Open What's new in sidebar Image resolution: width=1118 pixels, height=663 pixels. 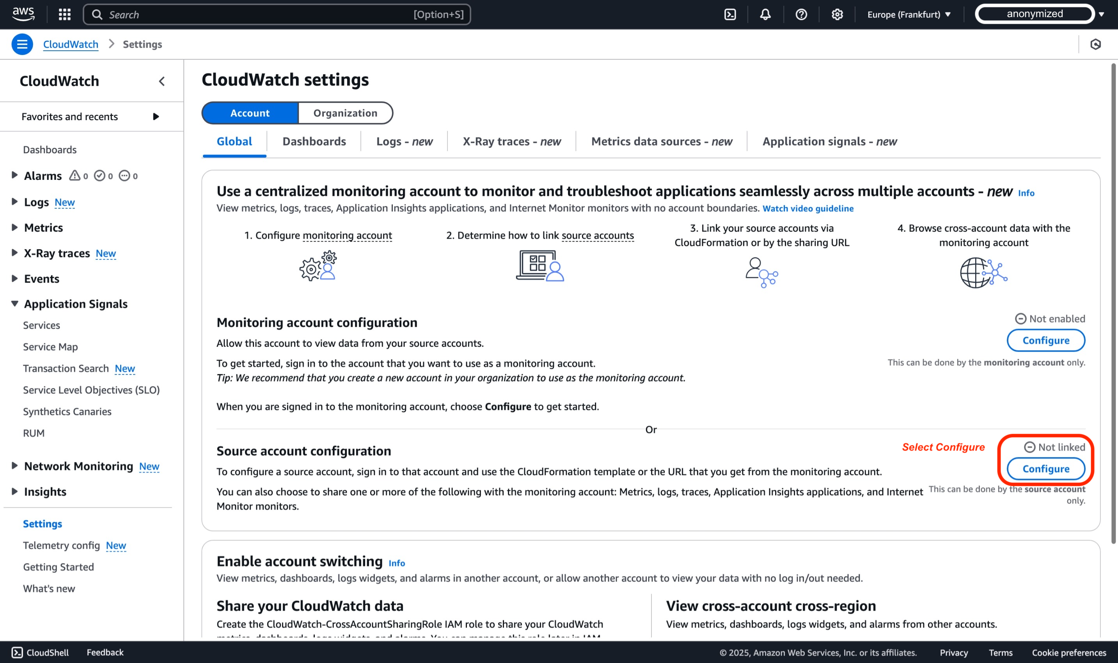(49, 589)
